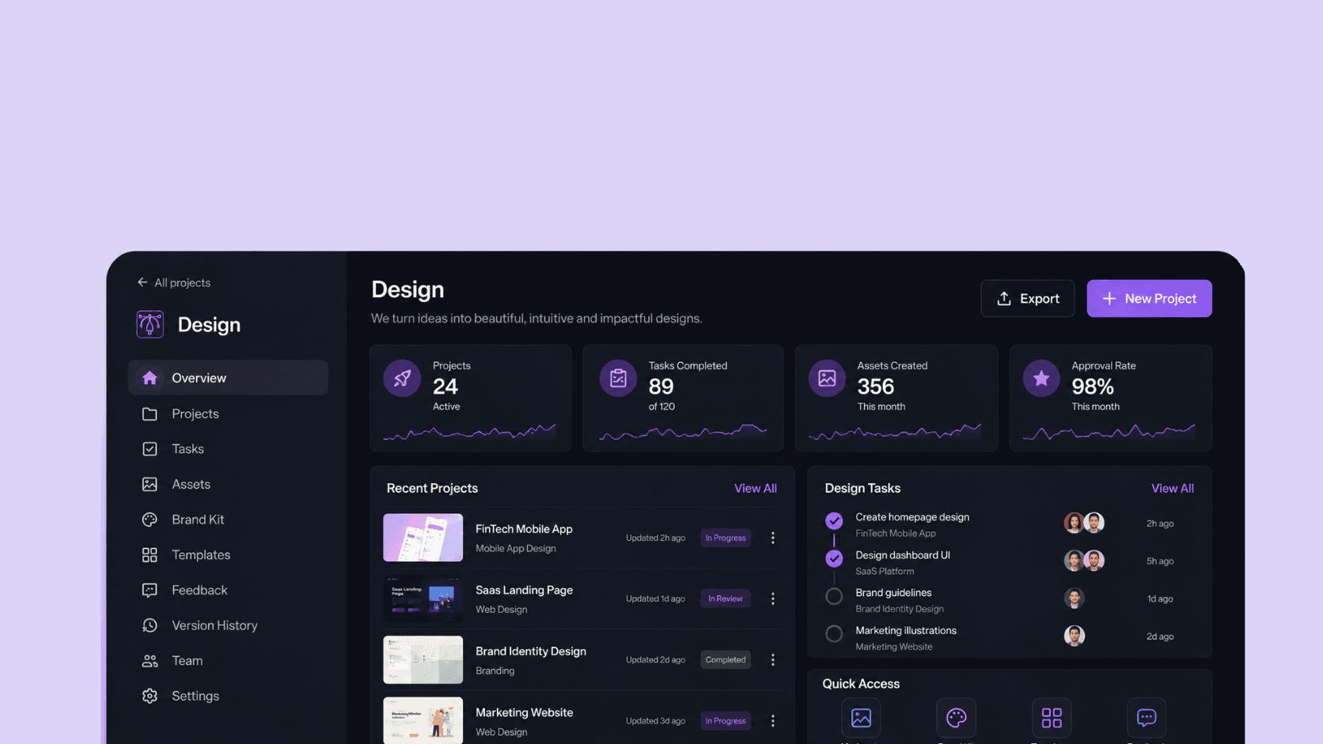Create a New Project

(x=1149, y=298)
